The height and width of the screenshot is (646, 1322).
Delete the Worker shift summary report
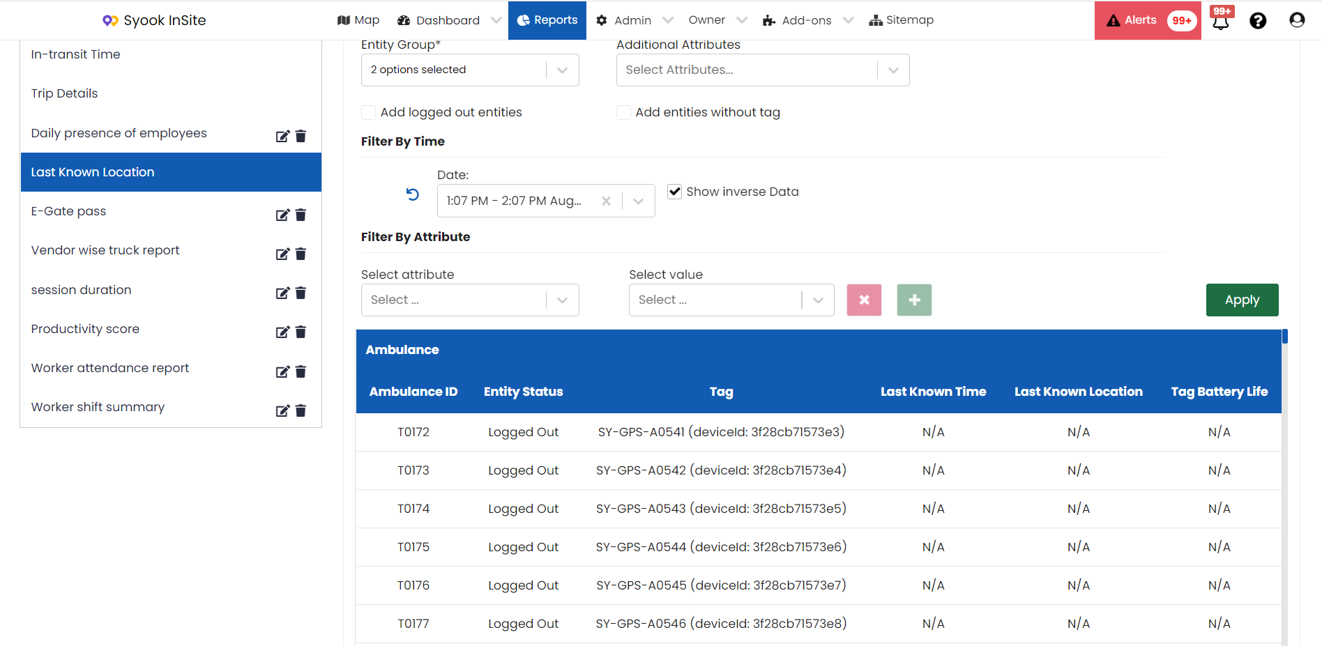pyautogui.click(x=301, y=410)
